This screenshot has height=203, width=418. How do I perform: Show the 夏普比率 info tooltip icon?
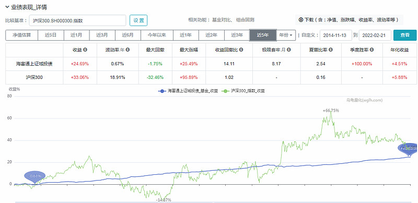click(331, 50)
